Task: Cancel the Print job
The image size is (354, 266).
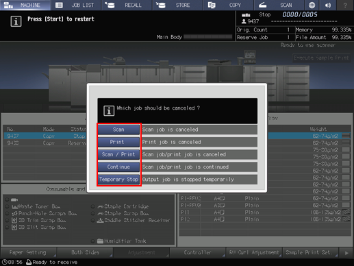Action: tap(118, 142)
